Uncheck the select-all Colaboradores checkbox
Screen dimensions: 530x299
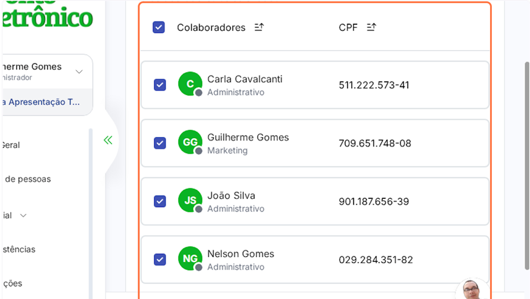tap(159, 27)
